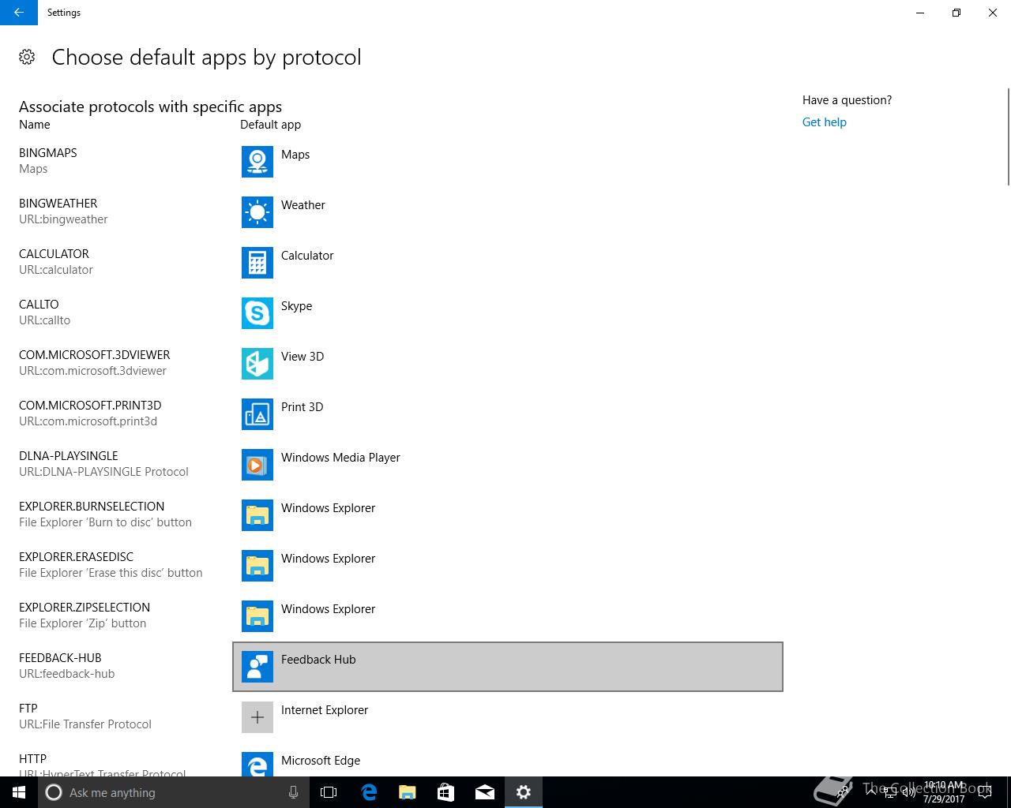This screenshot has width=1011, height=808.
Task: Launch Microsoft Edge from the taskbar
Action: click(x=369, y=792)
